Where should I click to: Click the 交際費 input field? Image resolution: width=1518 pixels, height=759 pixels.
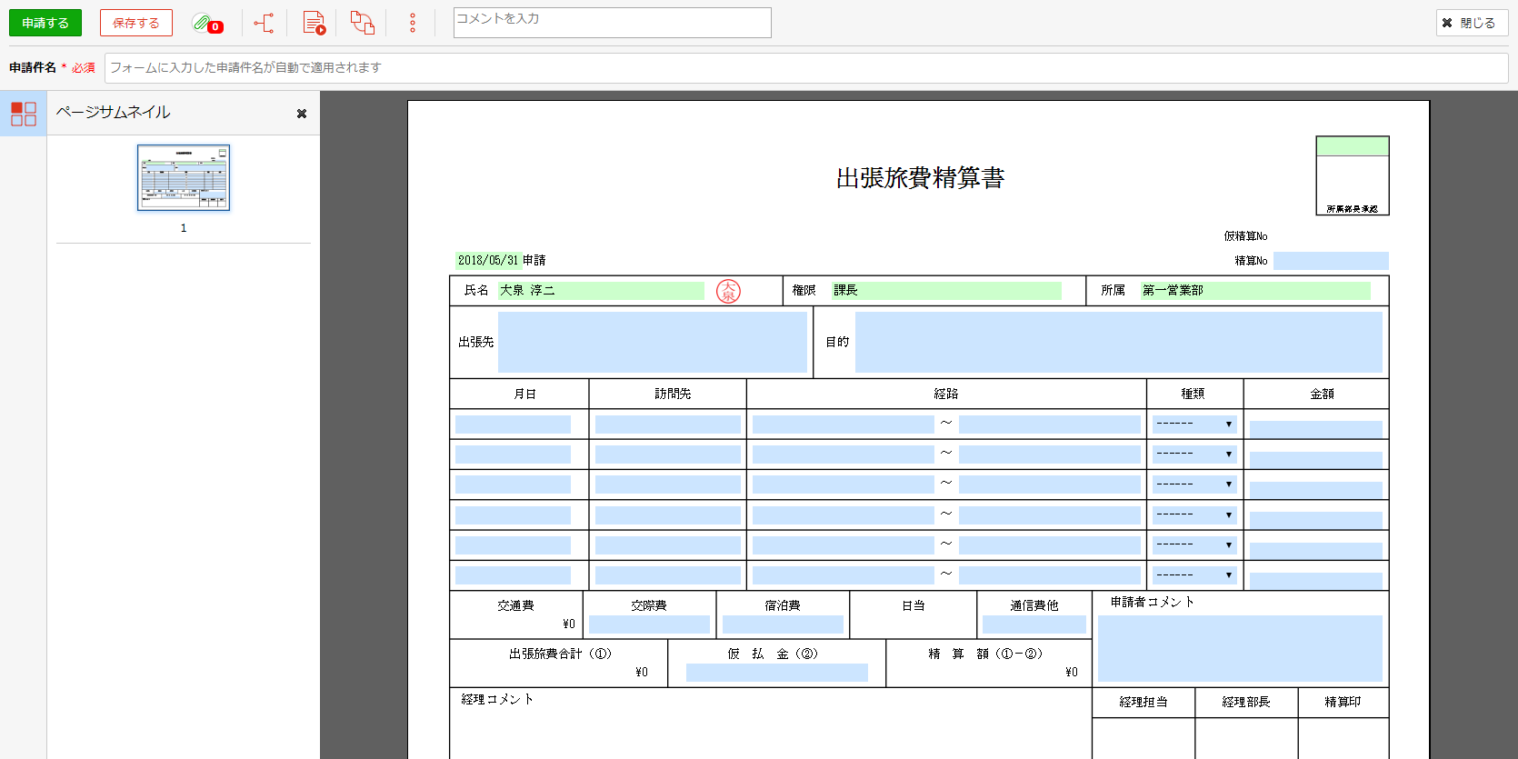[x=649, y=624]
